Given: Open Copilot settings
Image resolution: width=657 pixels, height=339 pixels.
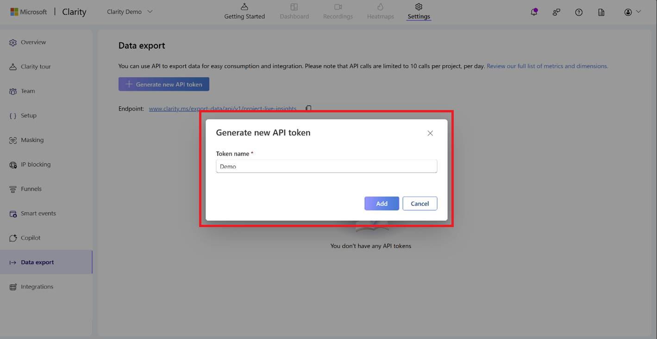Looking at the screenshot, I should [x=46, y=238].
